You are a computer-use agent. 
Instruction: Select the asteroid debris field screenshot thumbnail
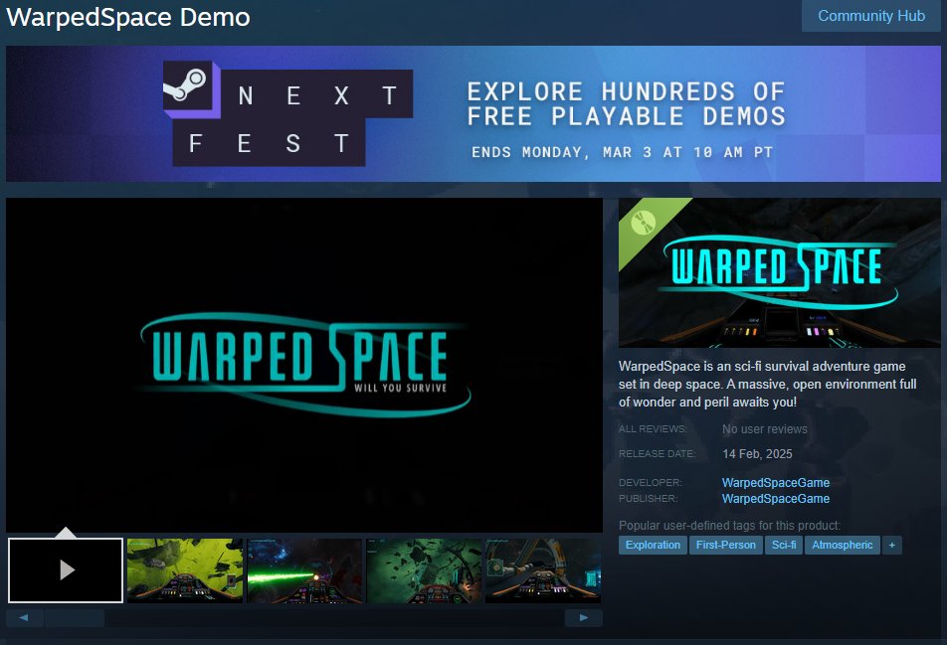click(x=424, y=570)
